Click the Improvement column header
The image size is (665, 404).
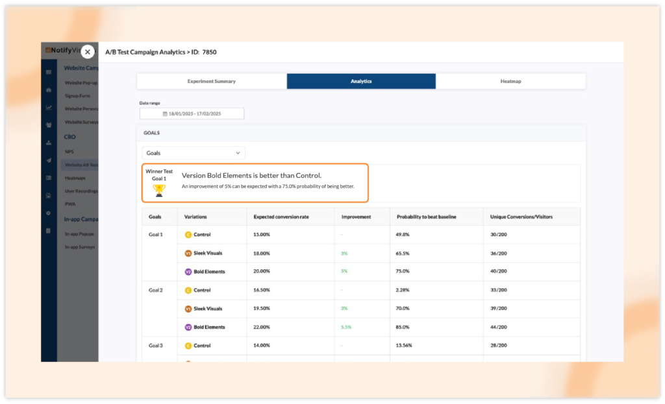tap(357, 217)
